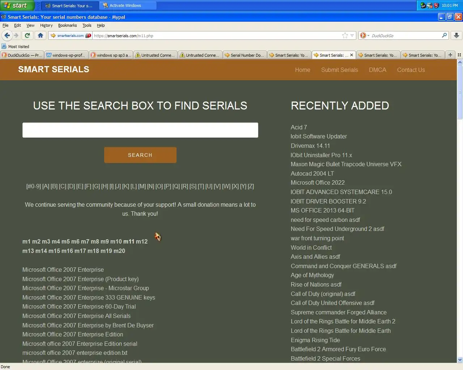463x370 pixels.
Task: Open the View menu
Action: tap(30, 25)
